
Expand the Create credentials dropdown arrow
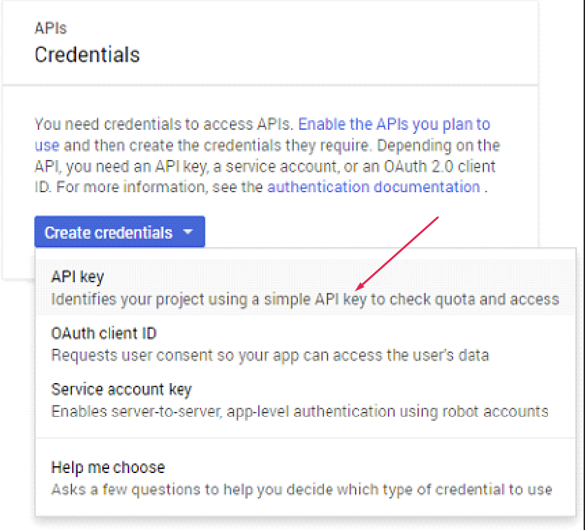(x=188, y=233)
